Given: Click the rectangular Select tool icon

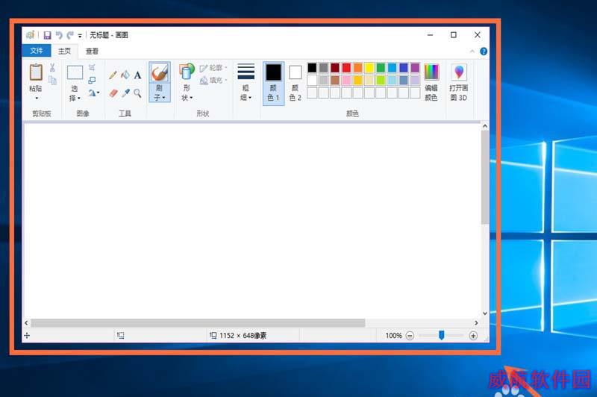Looking at the screenshot, I should 75,72.
